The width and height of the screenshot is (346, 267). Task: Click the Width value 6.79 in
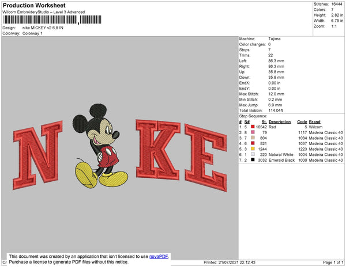pos(337,21)
